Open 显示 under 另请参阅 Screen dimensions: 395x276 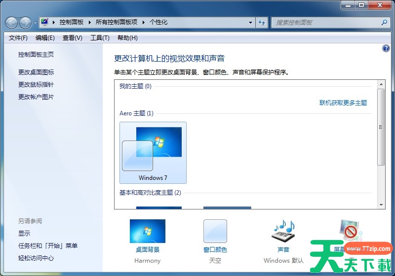(x=24, y=234)
